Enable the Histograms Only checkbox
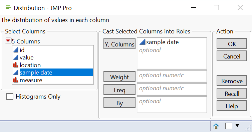Screen dimensions: 252x132 (10, 97)
